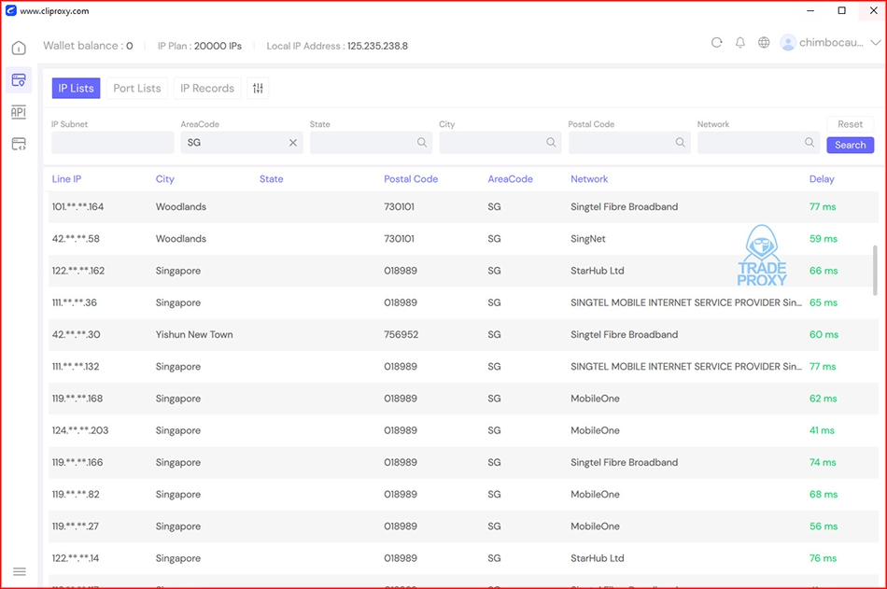Click the Search button
887x589 pixels.
(x=850, y=145)
